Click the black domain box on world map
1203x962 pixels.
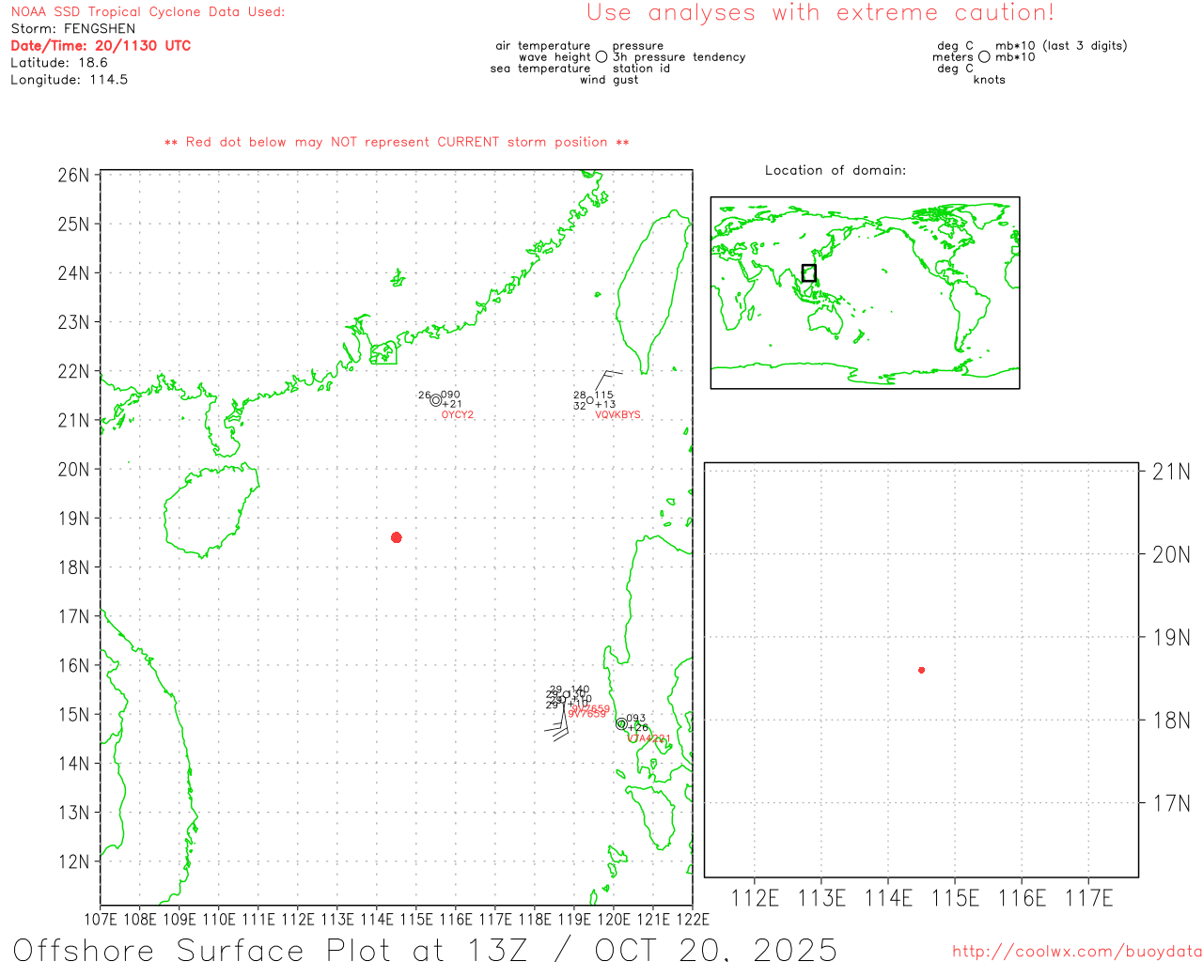click(808, 273)
